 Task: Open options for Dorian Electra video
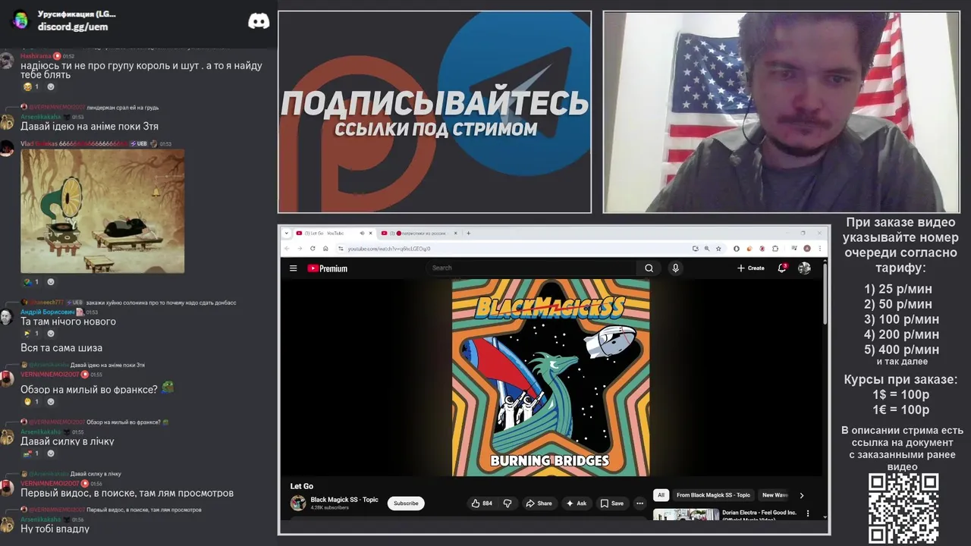pos(807,513)
